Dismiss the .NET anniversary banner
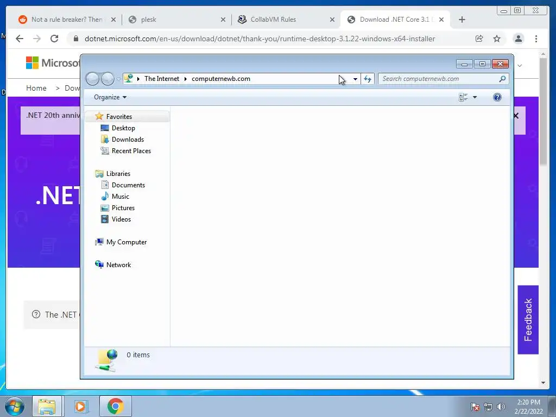Image resolution: width=556 pixels, height=417 pixels. (x=516, y=116)
